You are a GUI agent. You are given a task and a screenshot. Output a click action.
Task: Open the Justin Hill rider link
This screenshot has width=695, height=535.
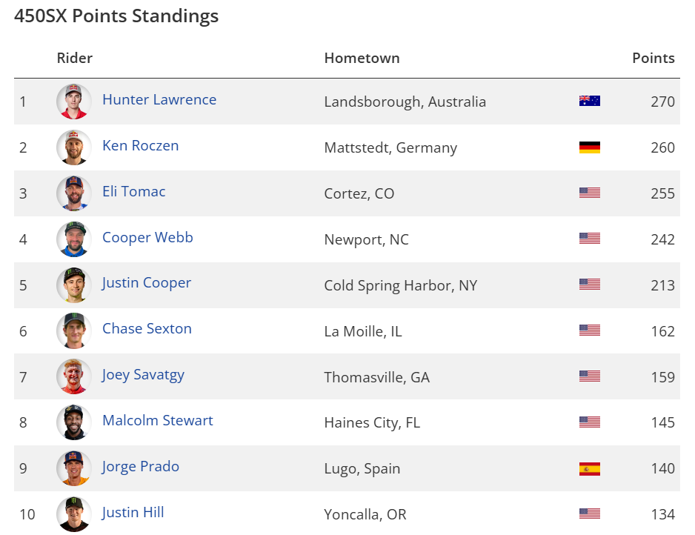click(x=133, y=513)
